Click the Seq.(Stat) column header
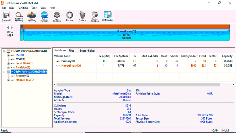236x133 pixels. pyautogui.click(x=104, y=56)
